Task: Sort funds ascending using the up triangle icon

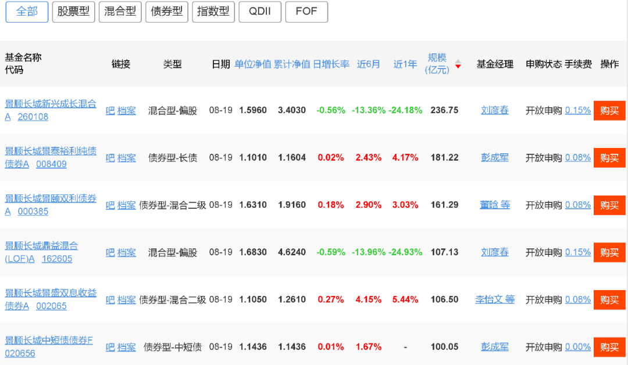Action: tap(458, 61)
